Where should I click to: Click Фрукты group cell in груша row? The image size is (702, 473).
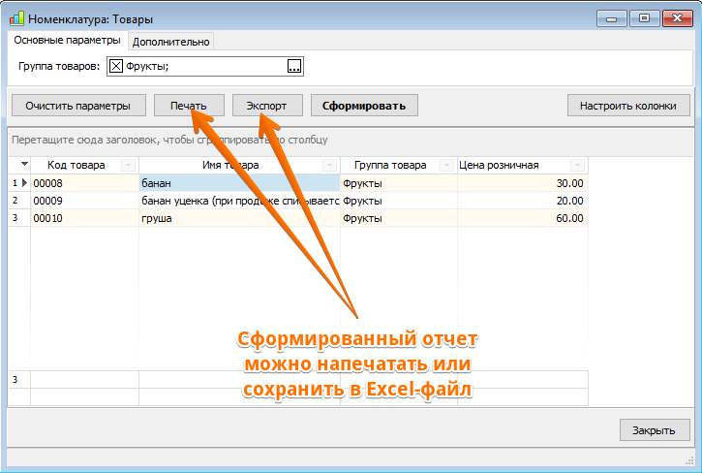pyautogui.click(x=399, y=218)
